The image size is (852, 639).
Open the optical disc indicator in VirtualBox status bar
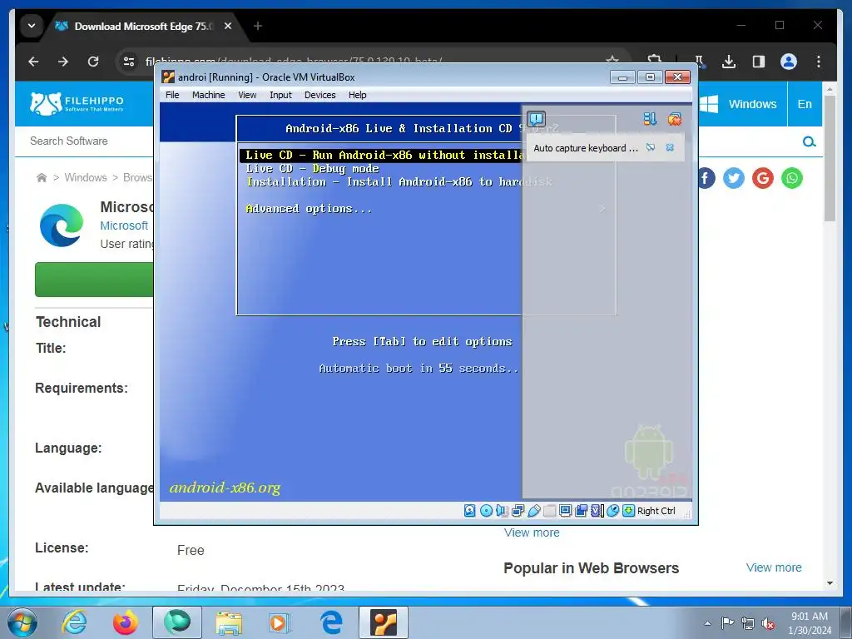click(x=486, y=511)
